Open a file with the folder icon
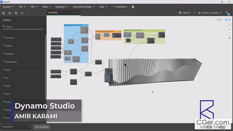233x131 pixels. coord(10,13)
